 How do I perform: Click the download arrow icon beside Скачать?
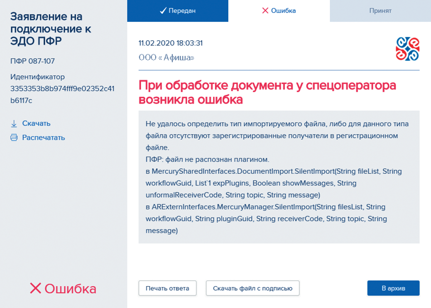pyautogui.click(x=14, y=123)
